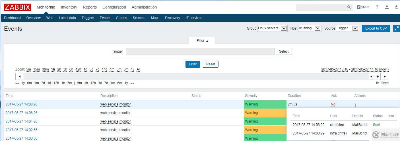Image resolution: width=400 pixels, height=141 pixels.
Task: Open the help question mark icon
Action: [x=377, y=7]
